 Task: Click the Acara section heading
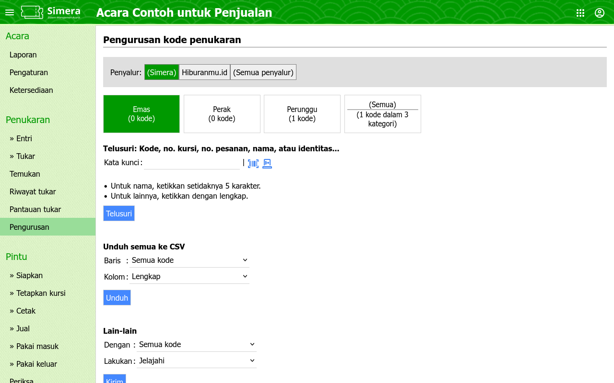[x=17, y=36]
